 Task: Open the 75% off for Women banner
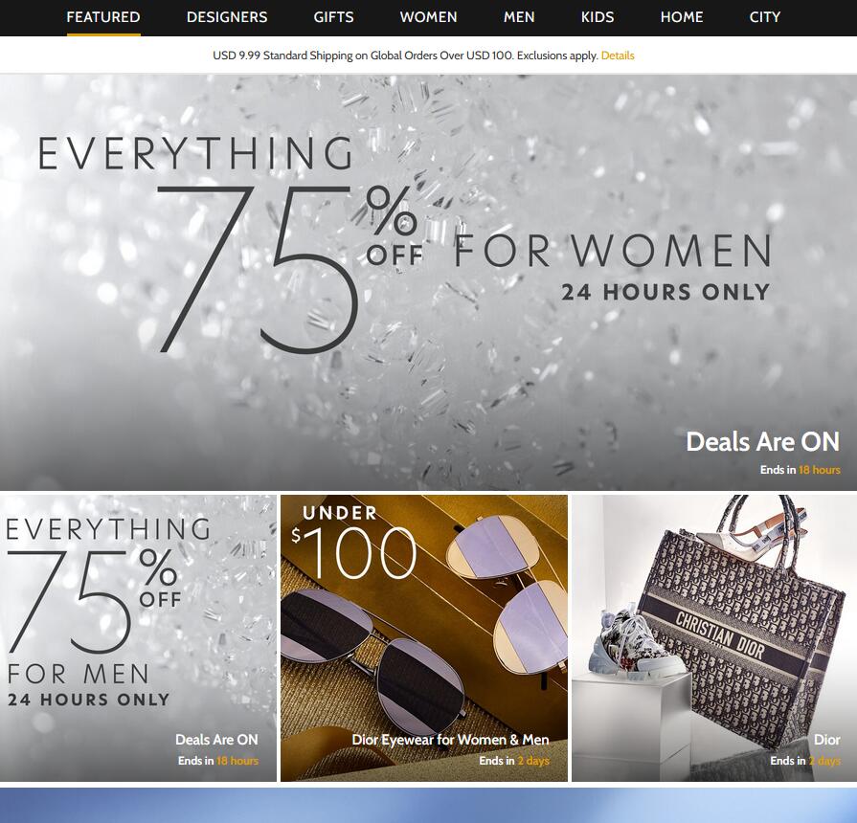tap(429, 282)
